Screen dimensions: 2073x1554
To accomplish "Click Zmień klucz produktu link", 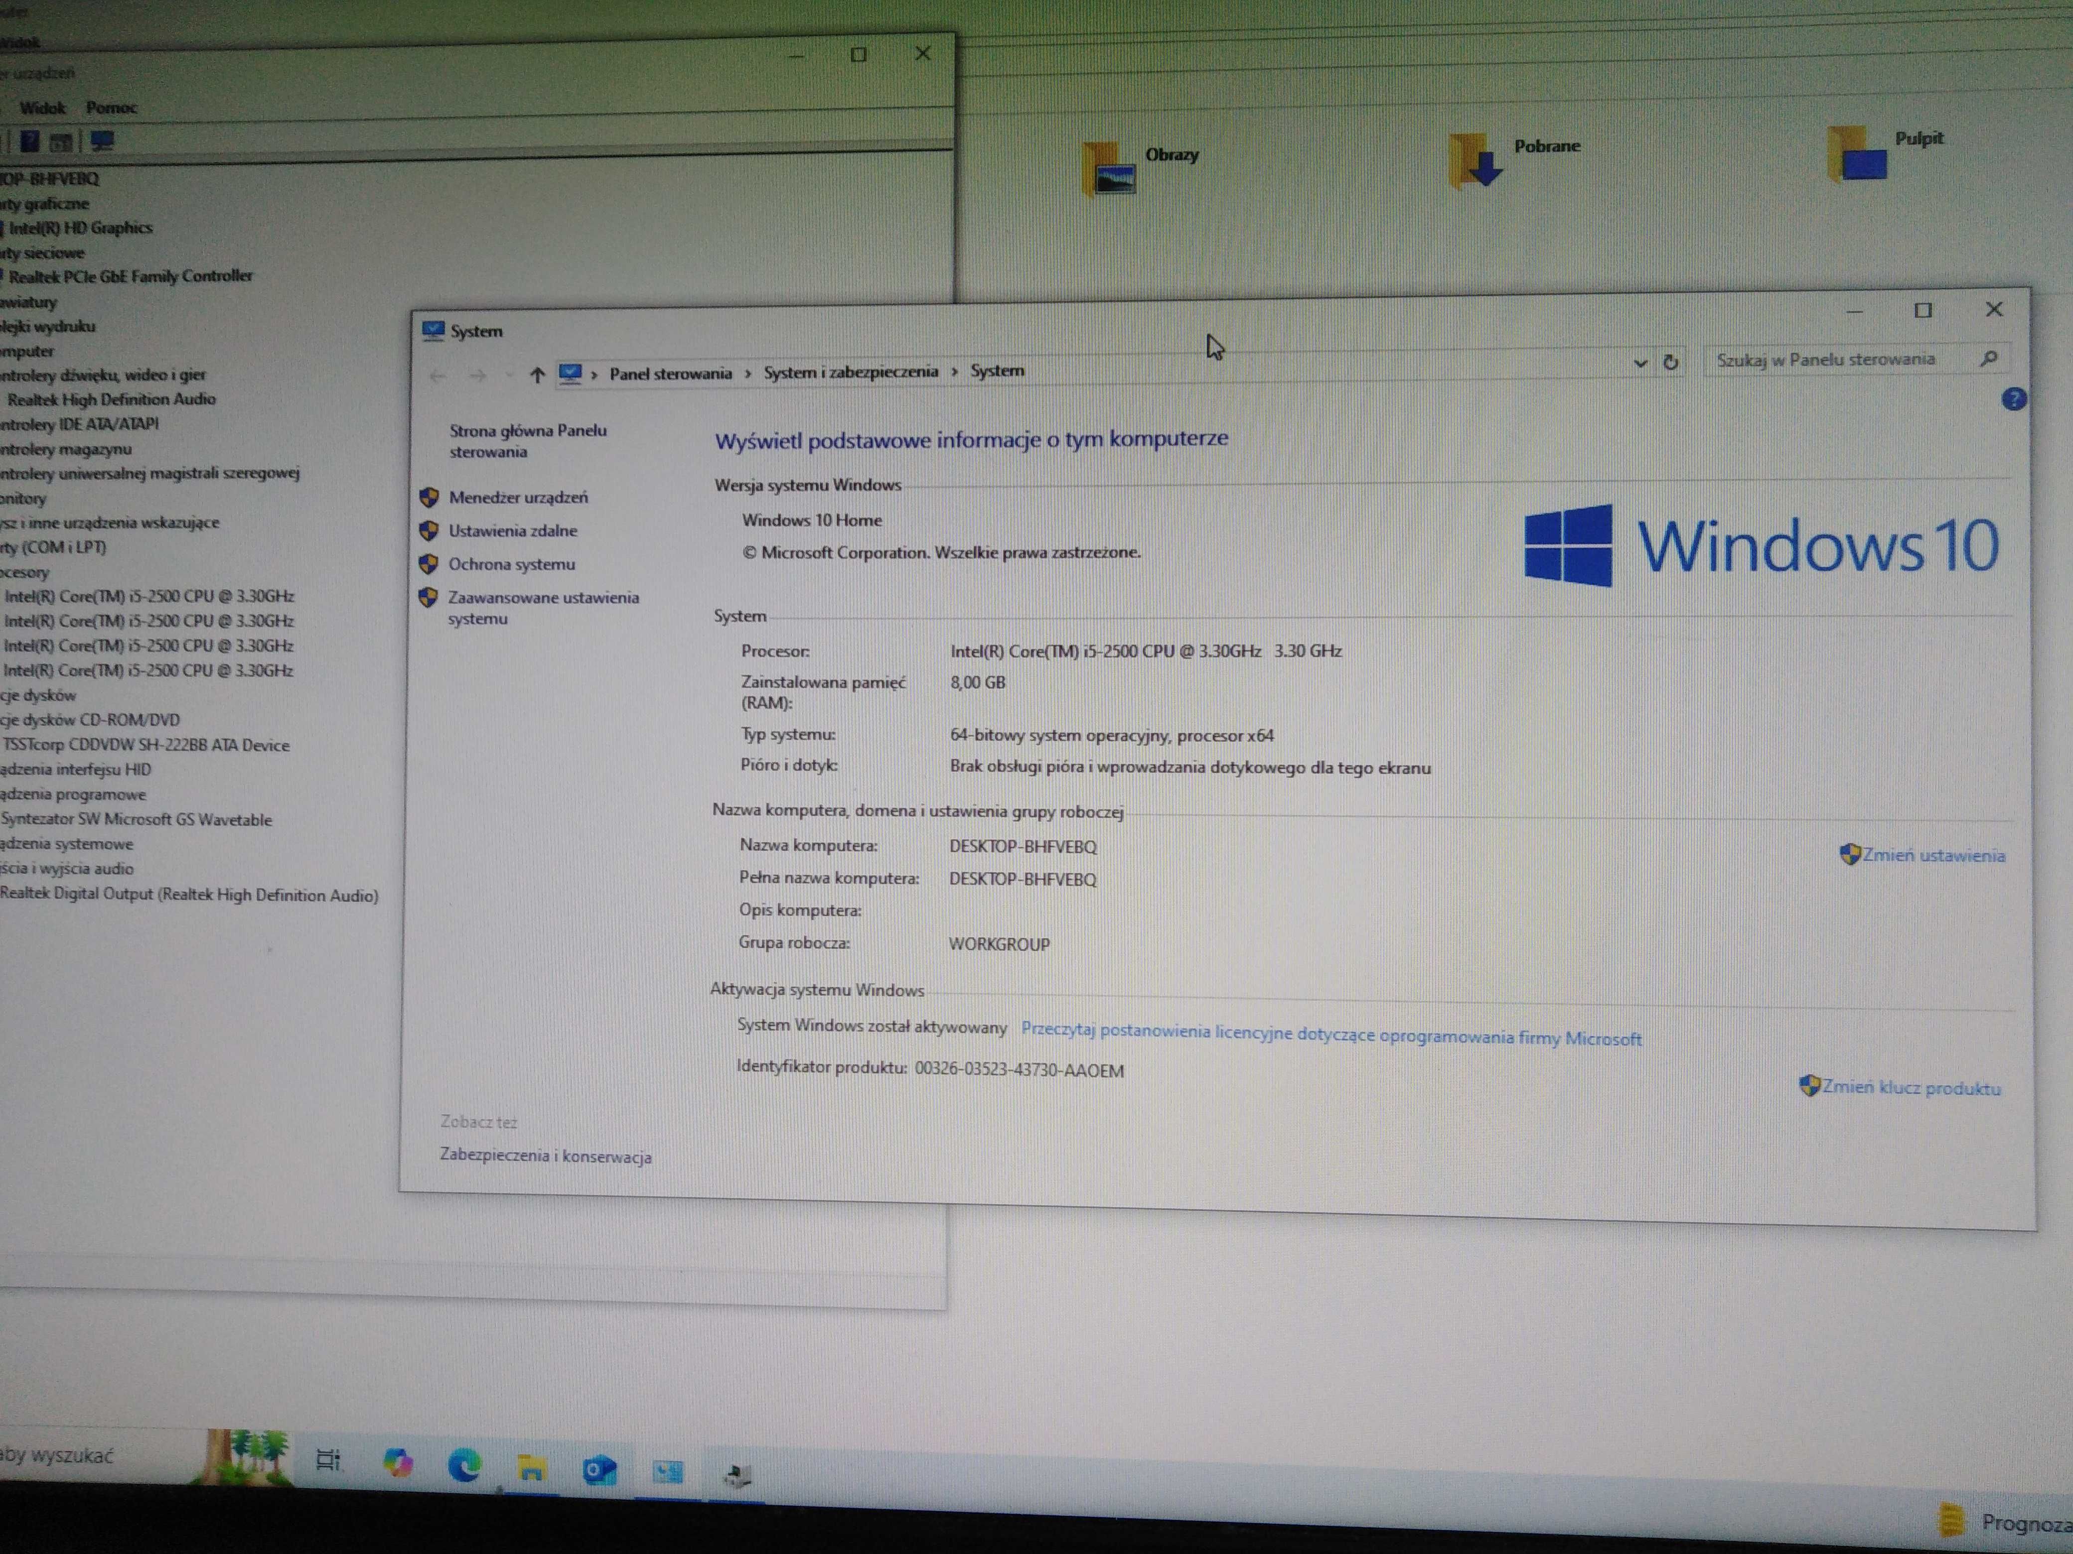I will tap(1911, 1087).
